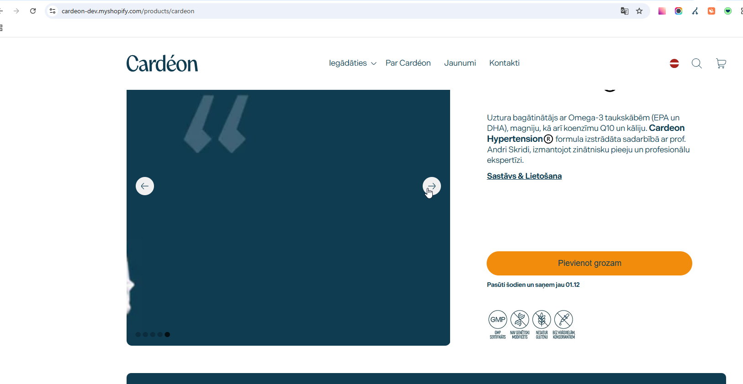Image resolution: width=743 pixels, height=384 pixels.
Task: Switch language via Latvian flag icon
Action: tap(674, 63)
